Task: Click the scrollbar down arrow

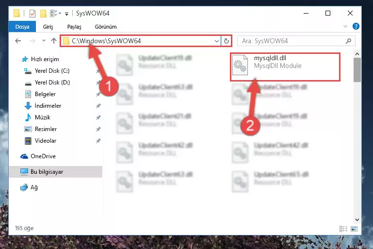Action: click(x=357, y=219)
